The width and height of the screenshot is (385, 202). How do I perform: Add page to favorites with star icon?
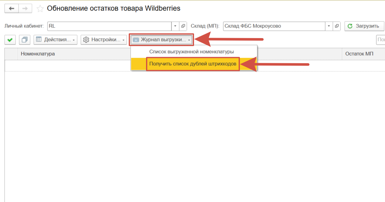click(x=40, y=9)
